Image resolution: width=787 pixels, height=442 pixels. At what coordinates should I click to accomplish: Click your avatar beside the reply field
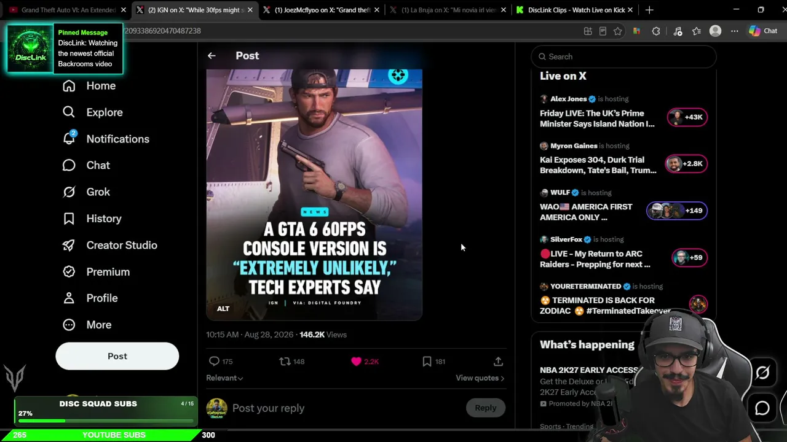[x=216, y=408]
